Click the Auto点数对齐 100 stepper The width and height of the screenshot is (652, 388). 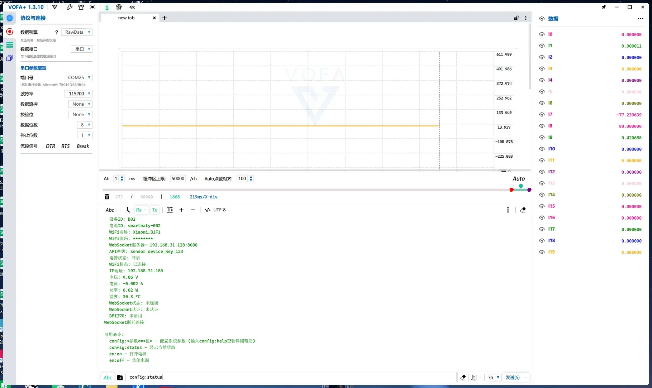pos(251,179)
